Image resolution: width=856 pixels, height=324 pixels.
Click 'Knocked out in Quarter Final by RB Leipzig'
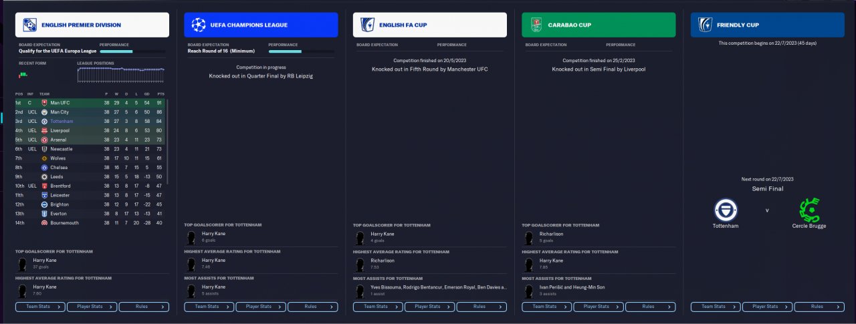[261, 76]
